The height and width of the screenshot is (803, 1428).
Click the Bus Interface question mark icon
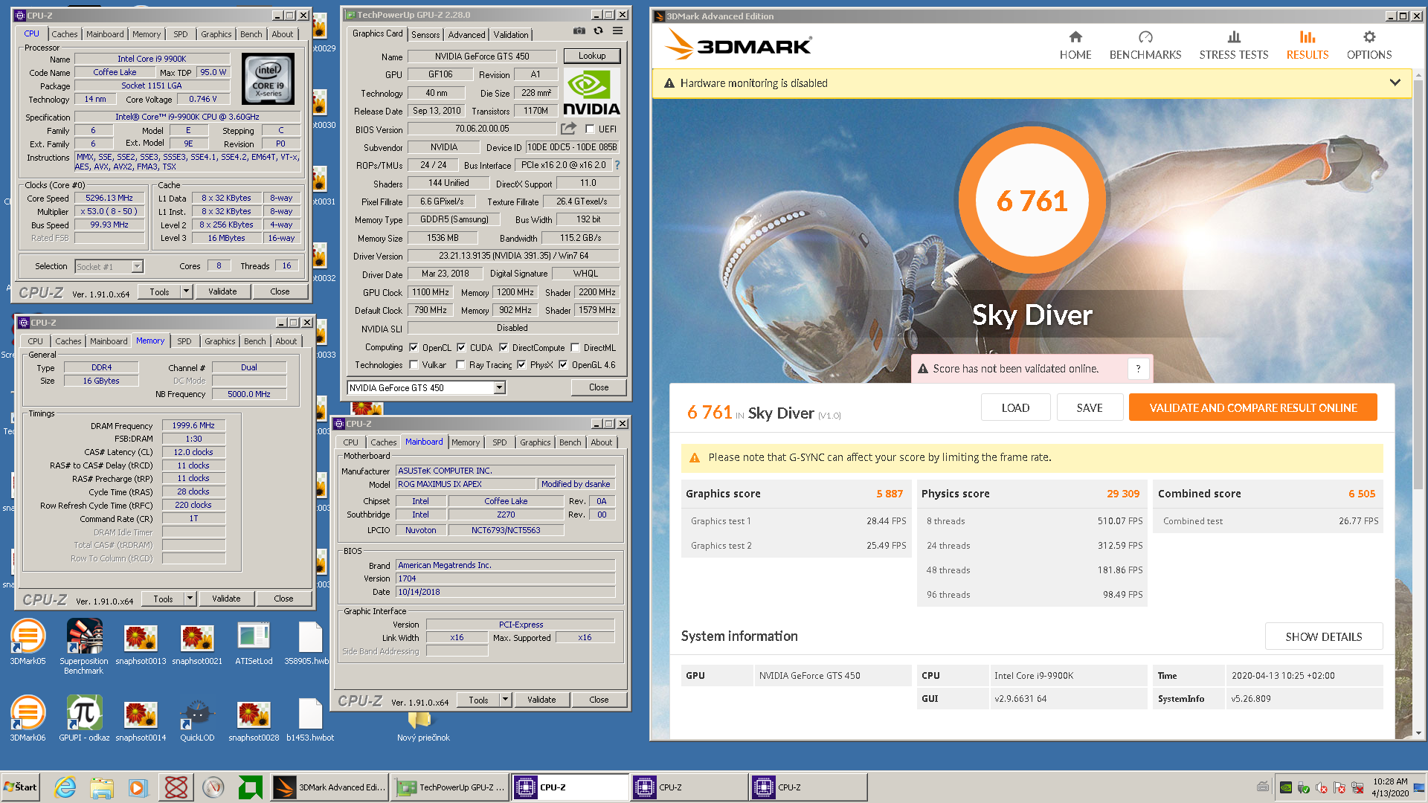[x=617, y=165]
